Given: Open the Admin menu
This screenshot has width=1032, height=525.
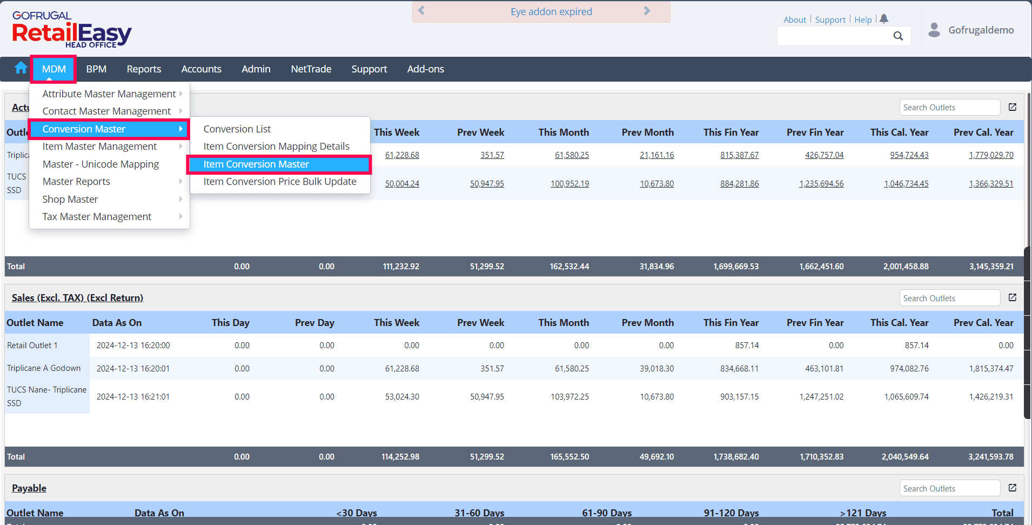Looking at the screenshot, I should 256,69.
